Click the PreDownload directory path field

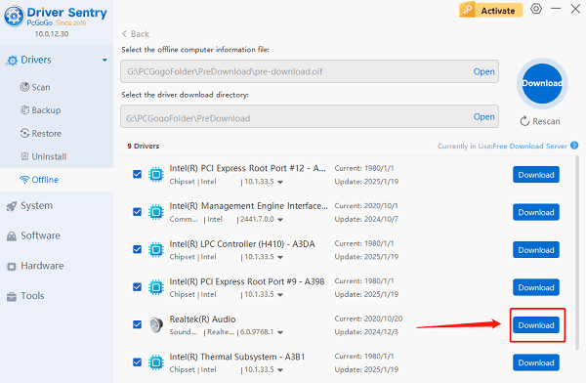[310, 116]
